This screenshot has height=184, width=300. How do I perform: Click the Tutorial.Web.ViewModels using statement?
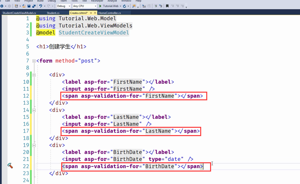tap(84, 26)
